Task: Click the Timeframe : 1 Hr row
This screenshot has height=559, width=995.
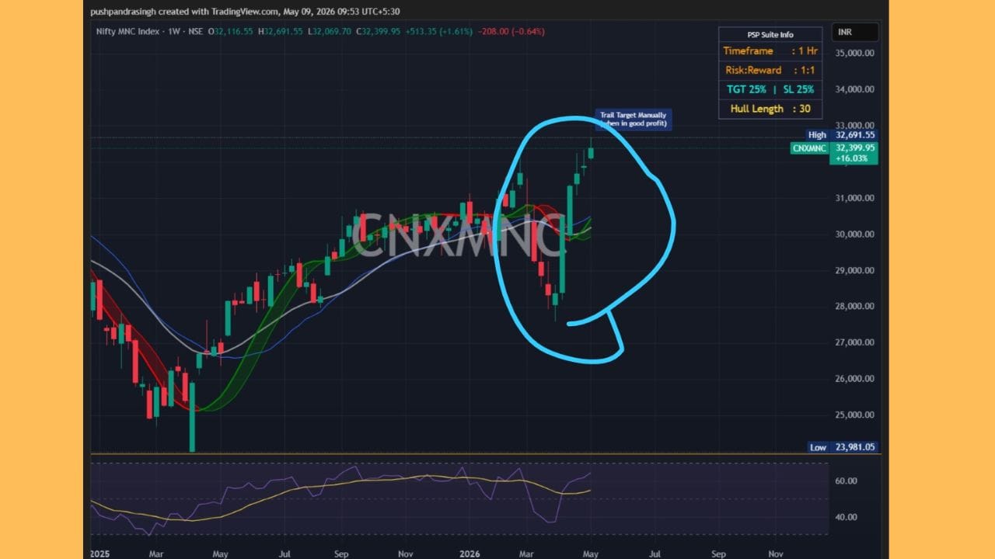Action: (770, 51)
